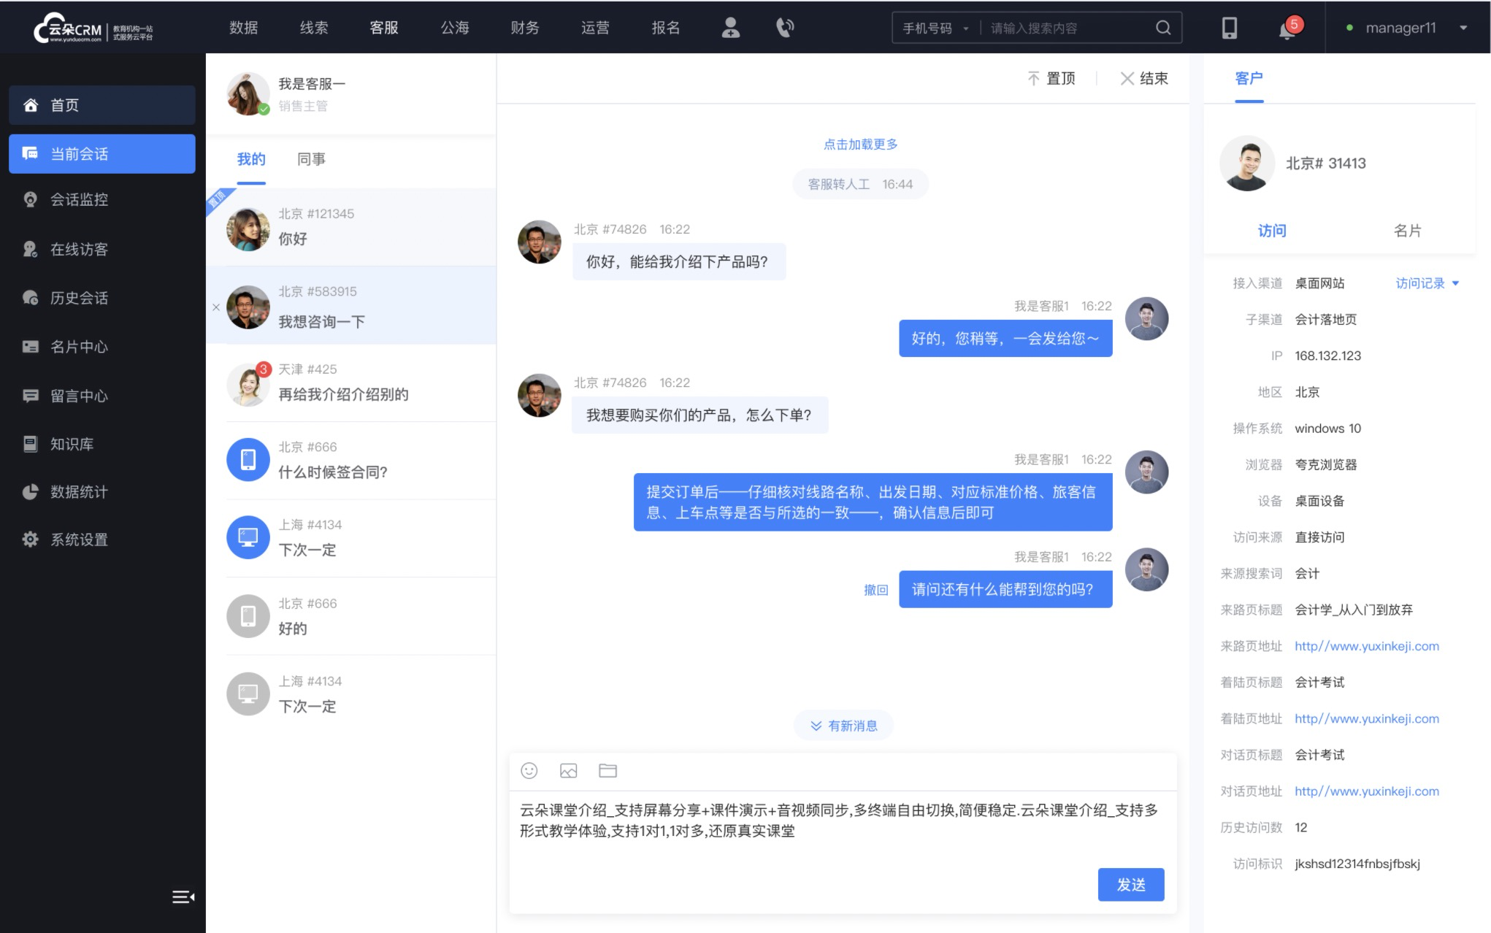Click 点击加载更多 load more messages link
Viewport: 1491px width, 933px height.
[860, 144]
